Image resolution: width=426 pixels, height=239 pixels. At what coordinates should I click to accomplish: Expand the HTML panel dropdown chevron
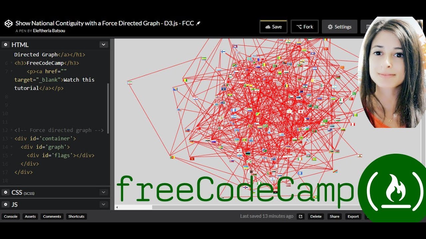104,44
